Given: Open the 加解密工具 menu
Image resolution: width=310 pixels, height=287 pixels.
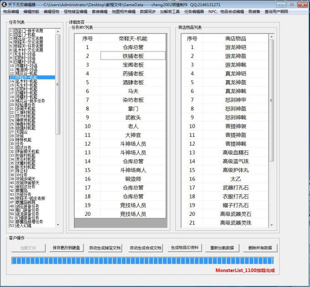Looking at the screenshot, I should 170,12.
